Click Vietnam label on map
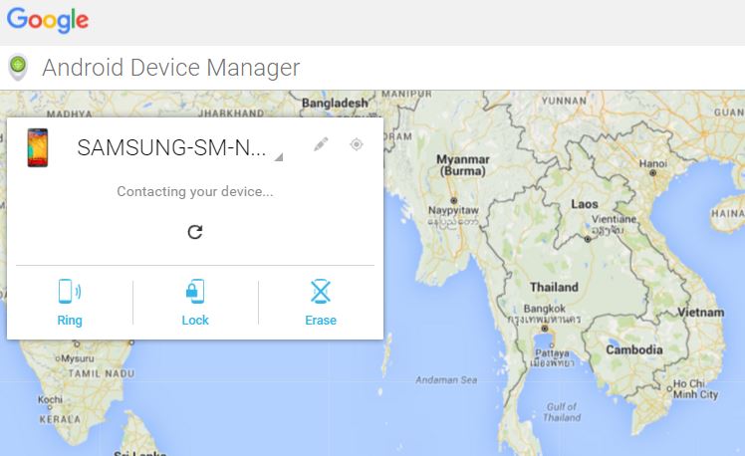 coord(701,313)
